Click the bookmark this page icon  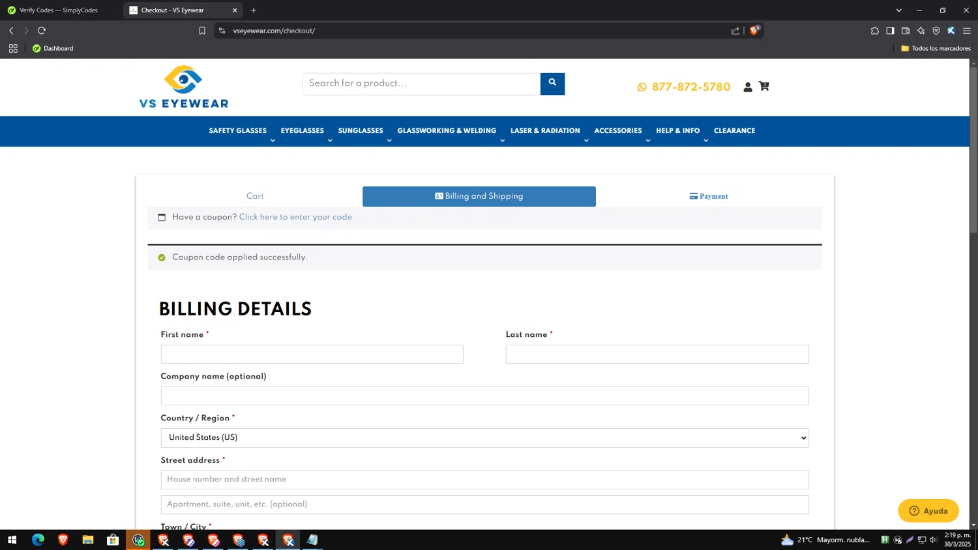coord(202,31)
